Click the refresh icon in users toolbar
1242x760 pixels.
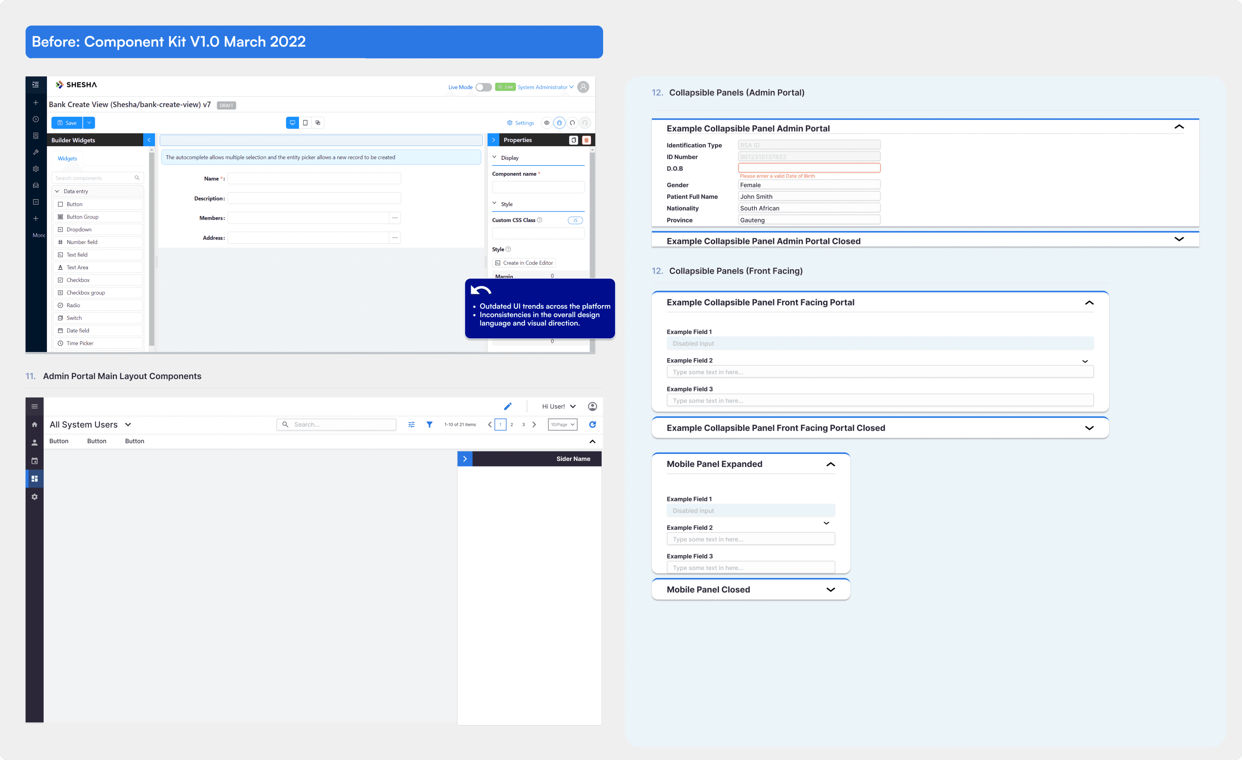(592, 424)
